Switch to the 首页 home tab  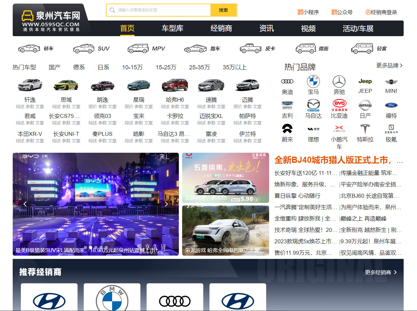pos(127,28)
